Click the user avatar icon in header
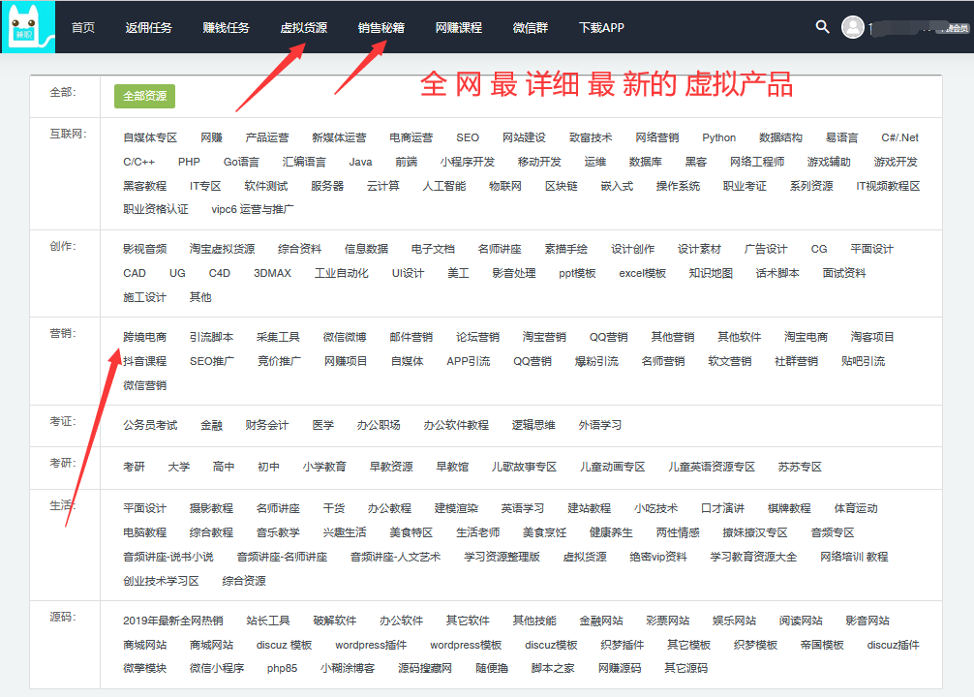Screen dimensions: 974x697 click(852, 27)
